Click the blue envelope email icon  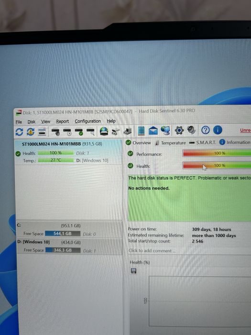153,131
